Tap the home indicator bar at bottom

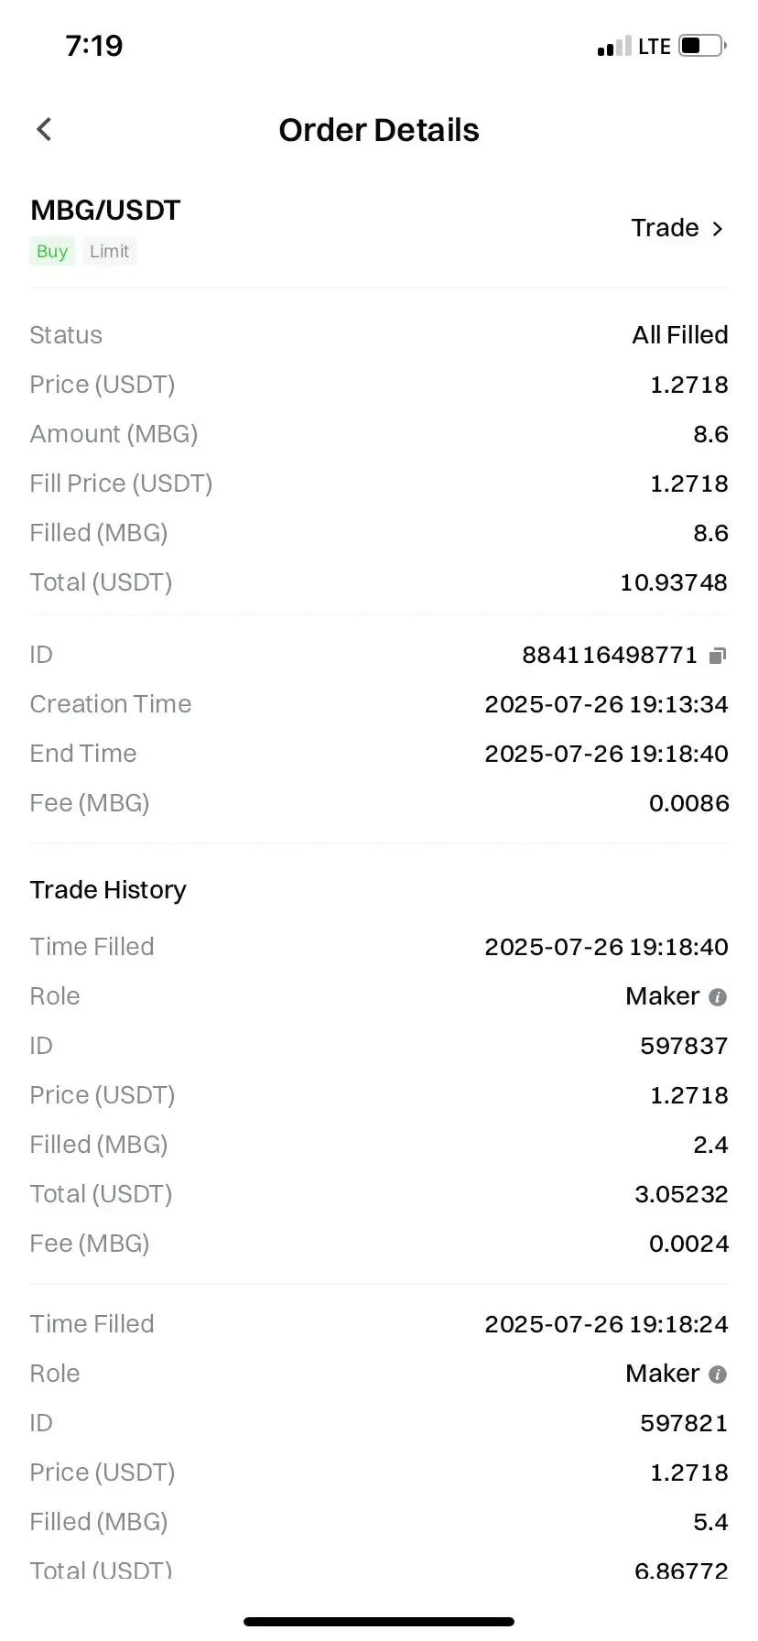pos(379,1621)
